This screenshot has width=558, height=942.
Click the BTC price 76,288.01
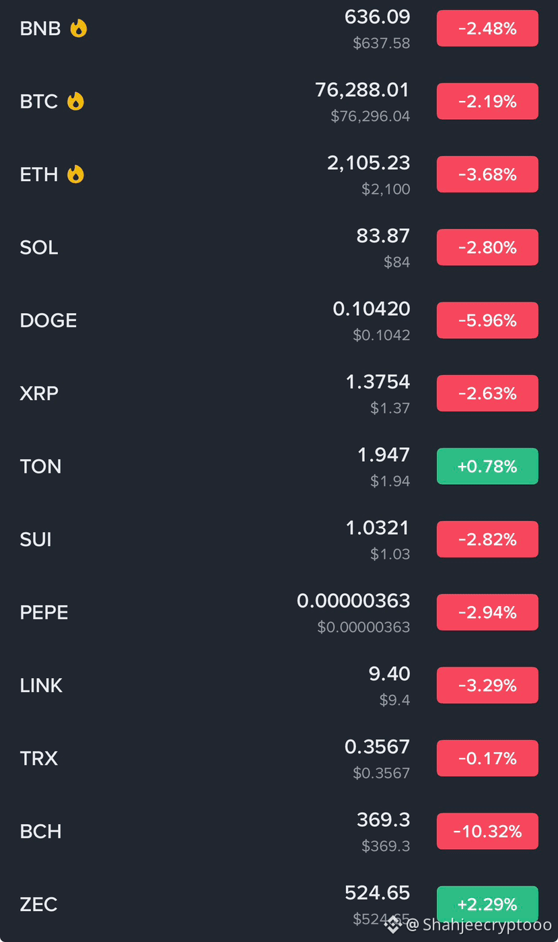(362, 90)
